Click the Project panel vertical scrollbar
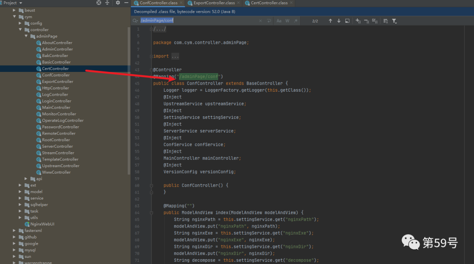The image size is (474, 264). click(x=129, y=100)
